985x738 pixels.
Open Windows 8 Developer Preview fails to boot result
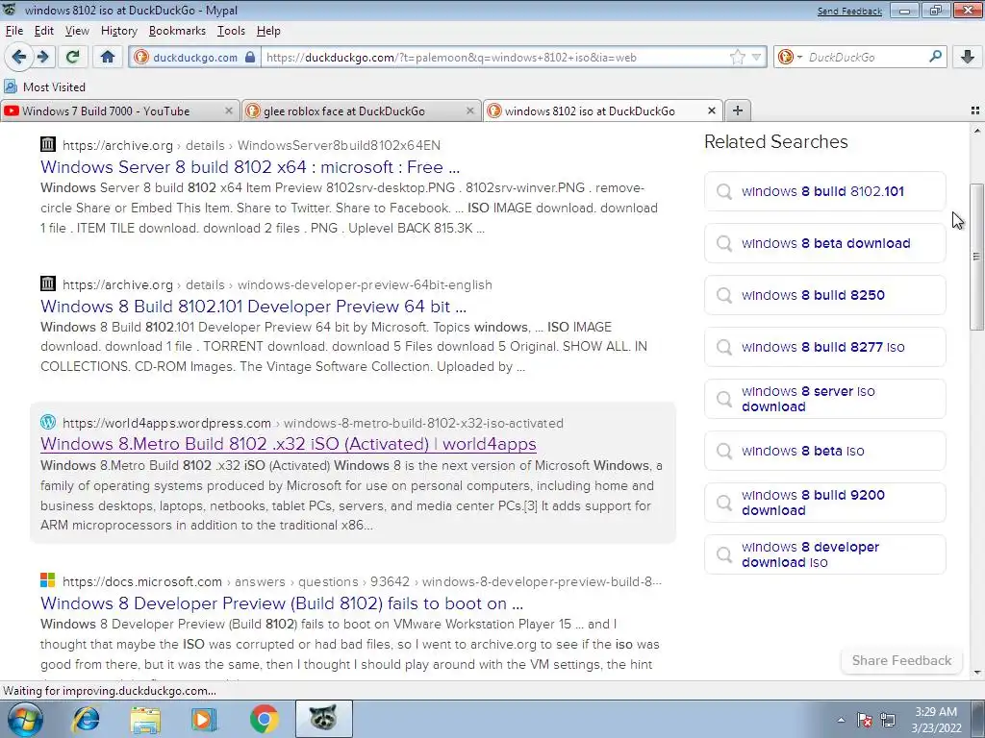pos(282,603)
